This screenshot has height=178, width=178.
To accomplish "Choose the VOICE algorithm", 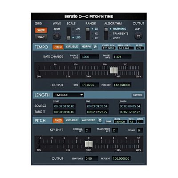I will point(116,38).
